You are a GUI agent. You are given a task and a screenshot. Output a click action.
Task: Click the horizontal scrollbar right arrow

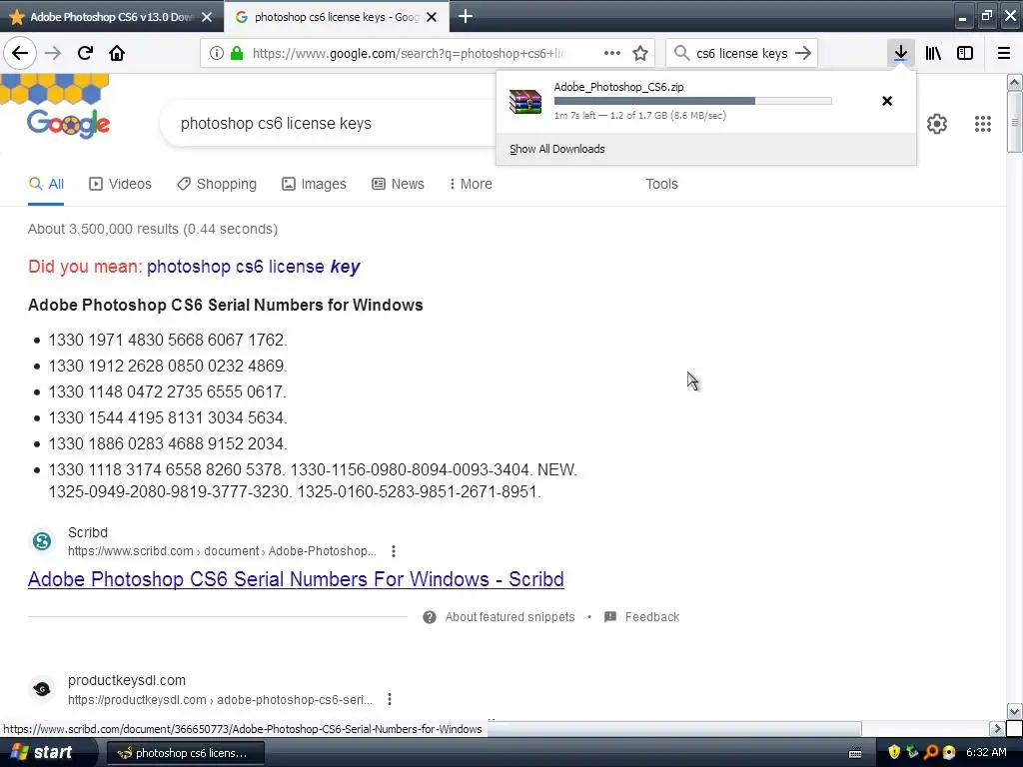pyautogui.click(x=997, y=728)
